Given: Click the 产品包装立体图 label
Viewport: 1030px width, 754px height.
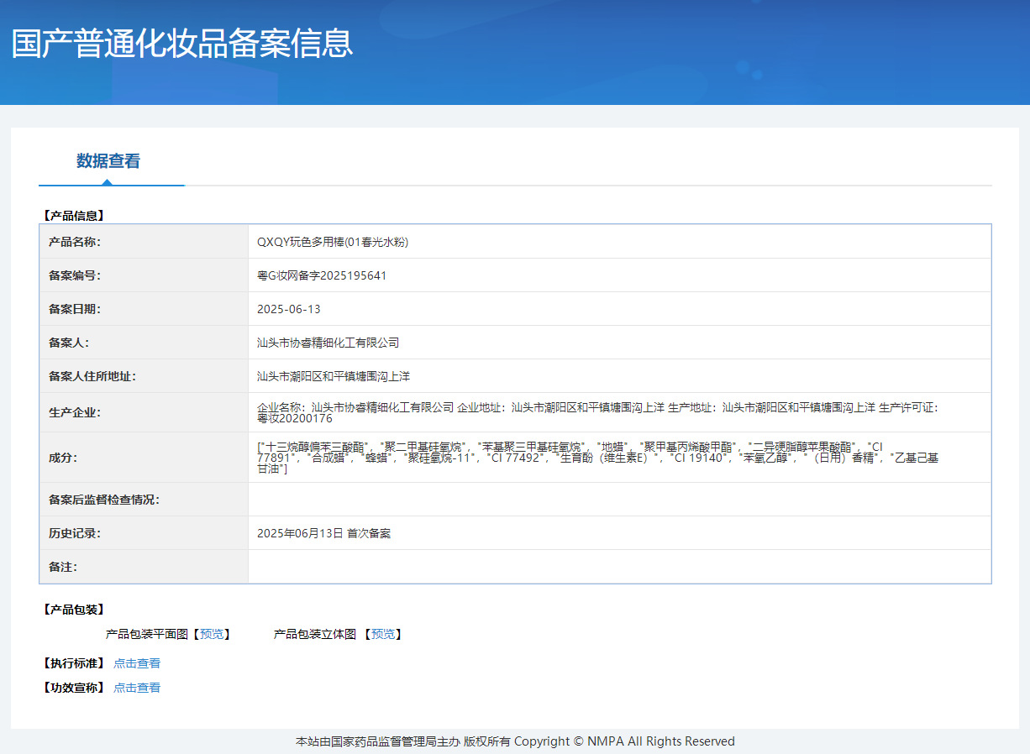Looking at the screenshot, I should [x=315, y=634].
